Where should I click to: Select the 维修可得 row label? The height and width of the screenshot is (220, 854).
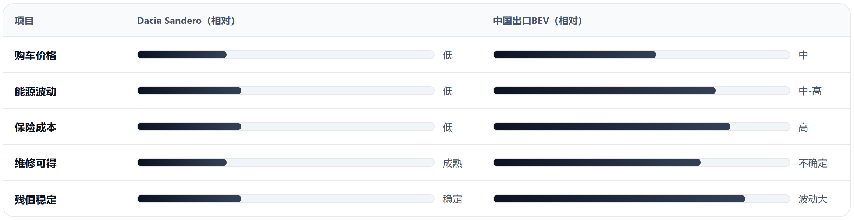click(x=36, y=163)
